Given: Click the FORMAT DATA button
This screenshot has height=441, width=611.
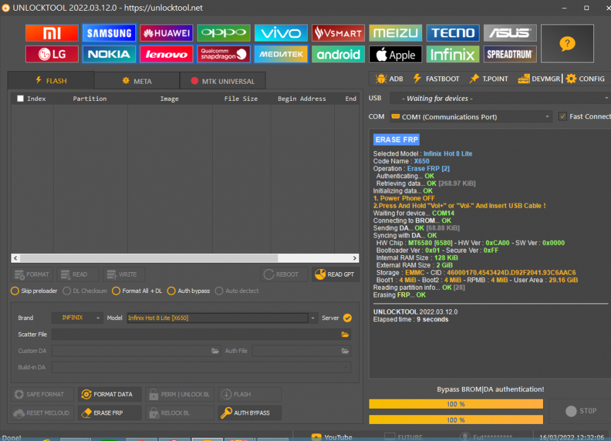Looking at the screenshot, I should pos(109,394).
